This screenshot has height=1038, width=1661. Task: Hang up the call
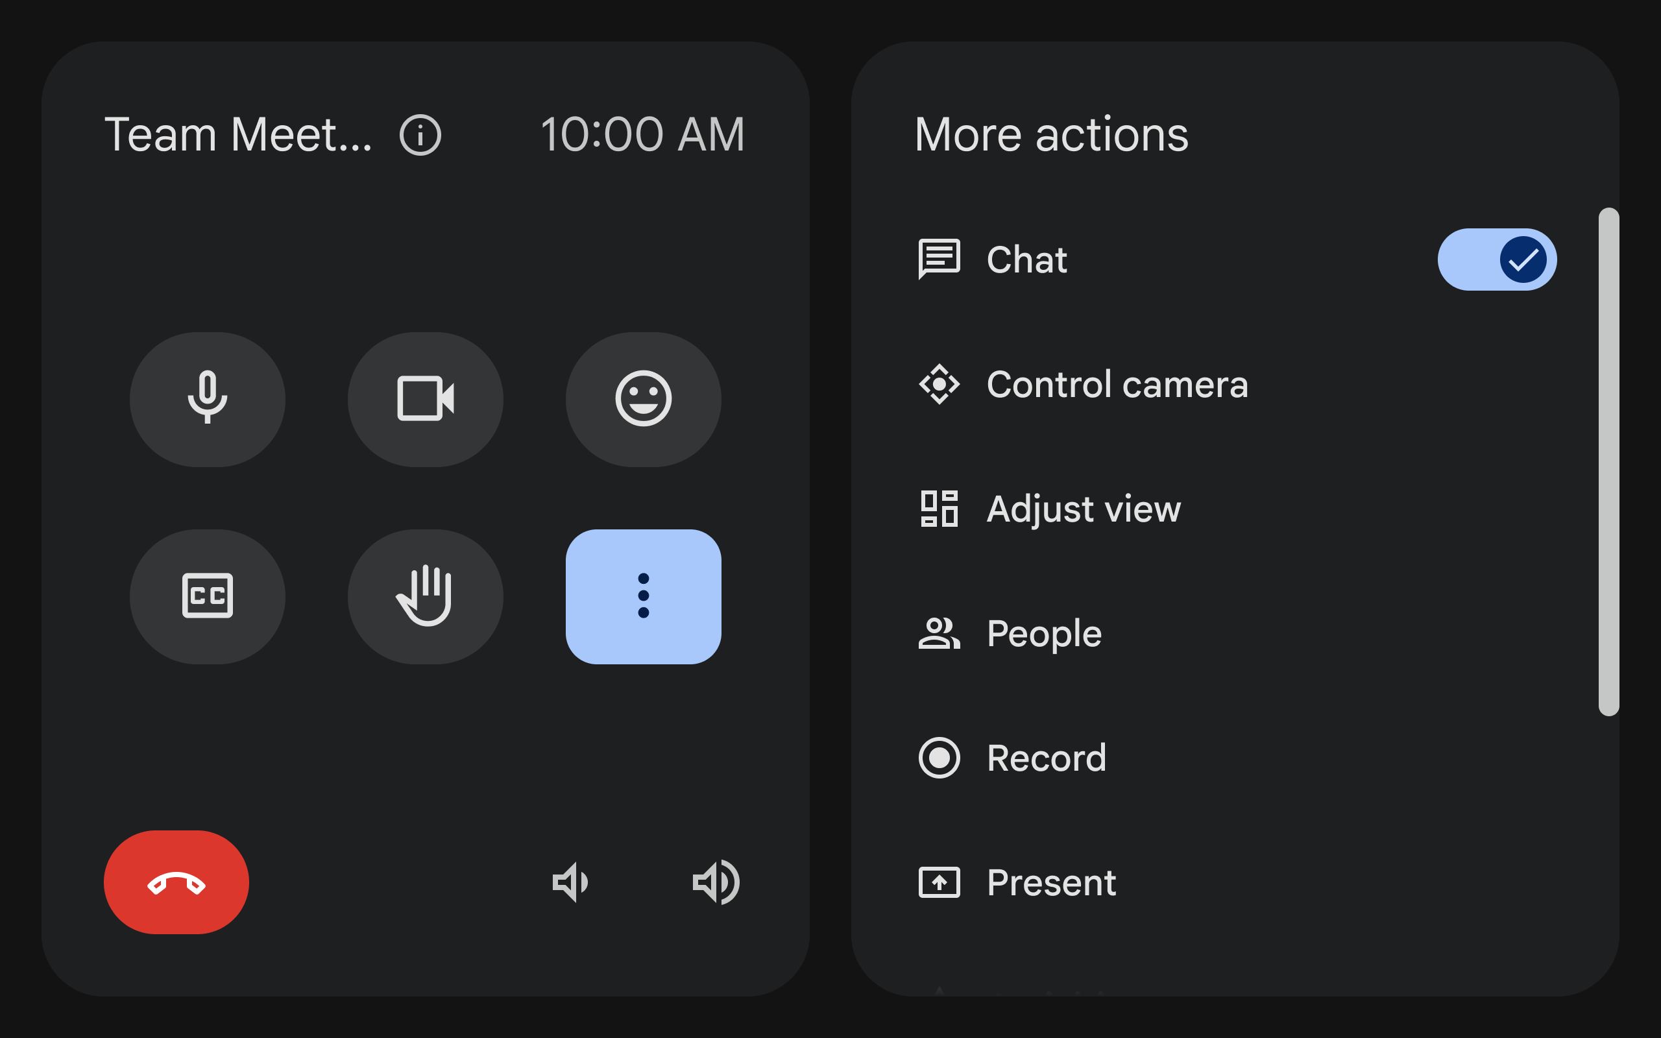tap(176, 883)
